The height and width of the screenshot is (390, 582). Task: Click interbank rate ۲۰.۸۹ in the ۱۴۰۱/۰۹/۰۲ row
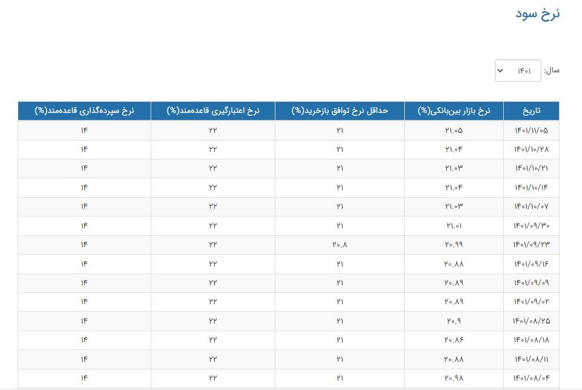pos(454,302)
